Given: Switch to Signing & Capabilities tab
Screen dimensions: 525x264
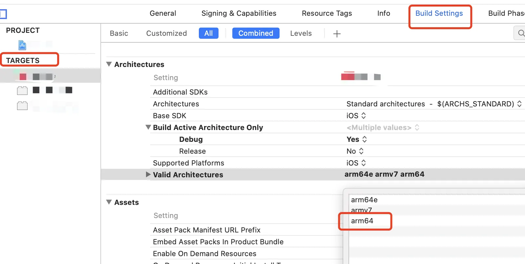Looking at the screenshot, I should 239,13.
